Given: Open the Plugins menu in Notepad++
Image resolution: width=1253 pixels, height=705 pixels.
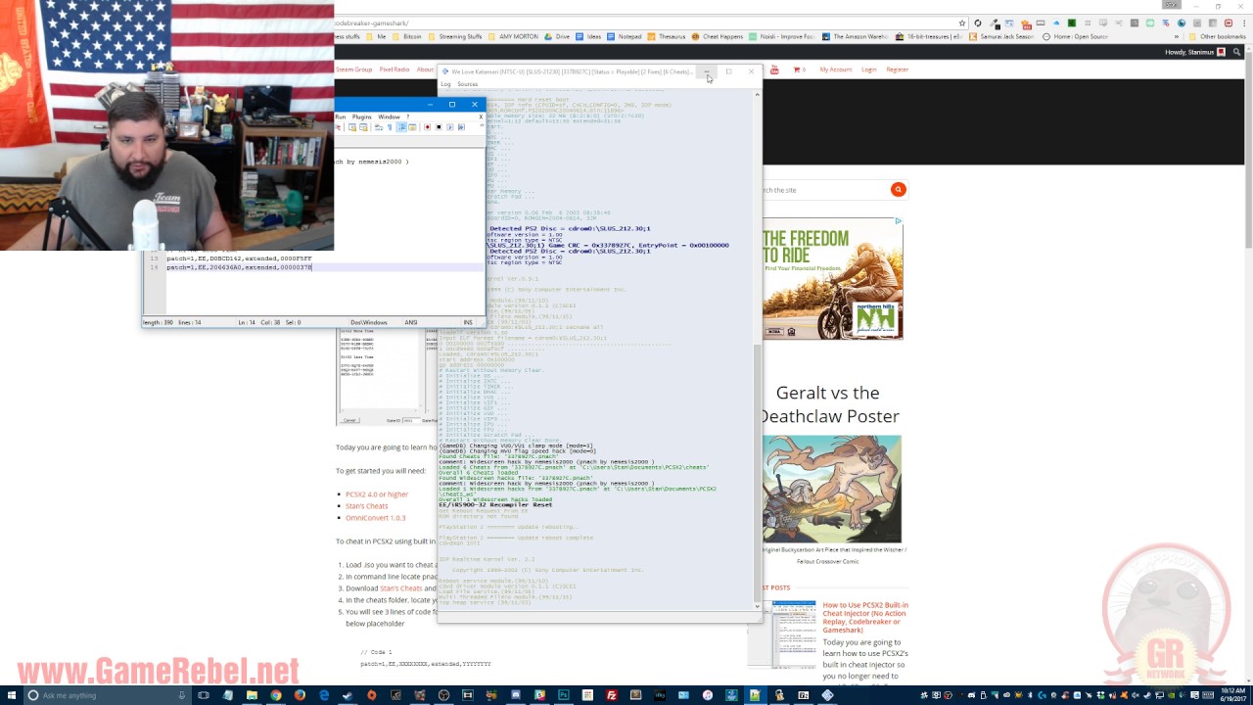Looking at the screenshot, I should (x=361, y=117).
